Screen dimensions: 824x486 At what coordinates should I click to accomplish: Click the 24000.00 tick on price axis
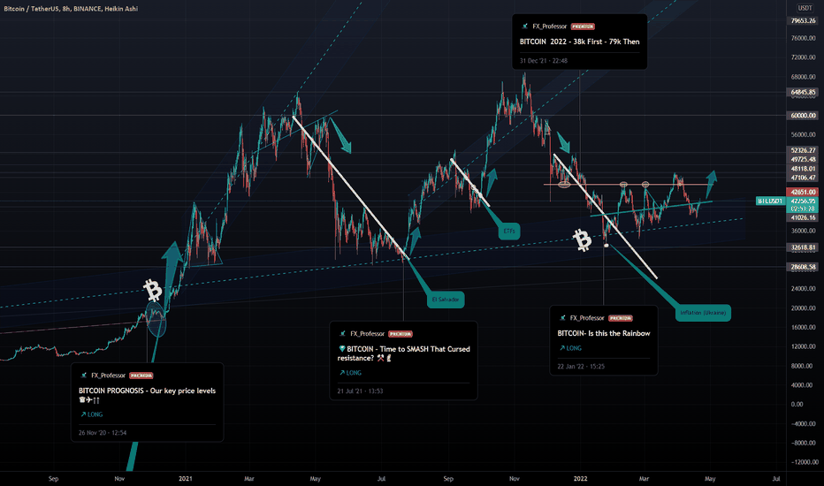click(x=803, y=289)
